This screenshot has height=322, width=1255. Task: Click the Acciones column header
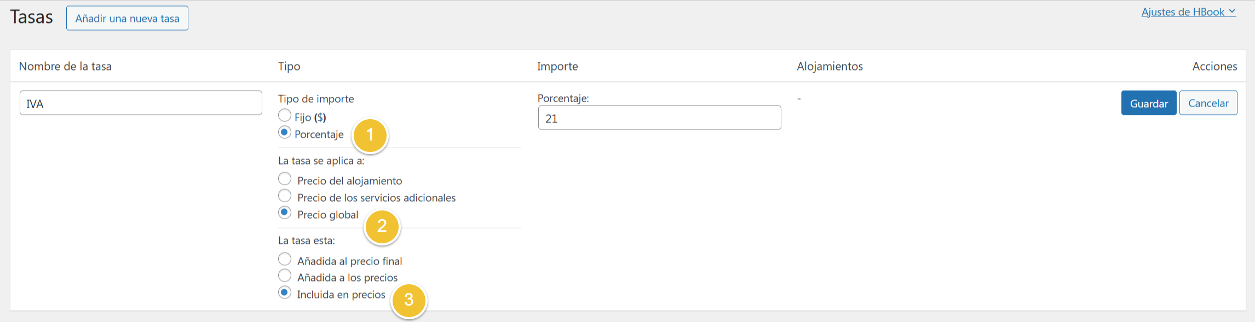1214,66
